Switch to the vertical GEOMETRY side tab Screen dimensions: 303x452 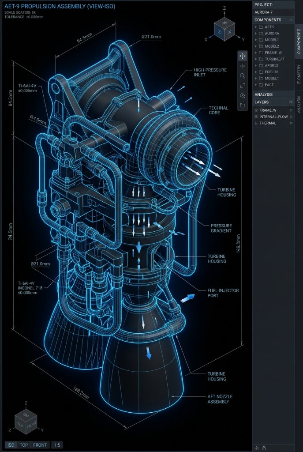pos(299,74)
